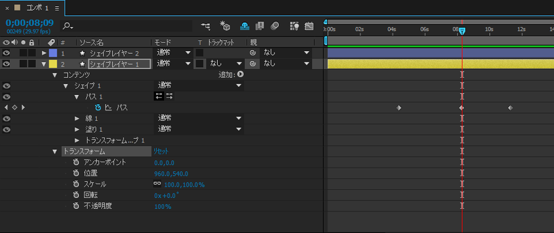Click the rotation value 0x+0.0°
The height and width of the screenshot is (233, 554).
167,195
